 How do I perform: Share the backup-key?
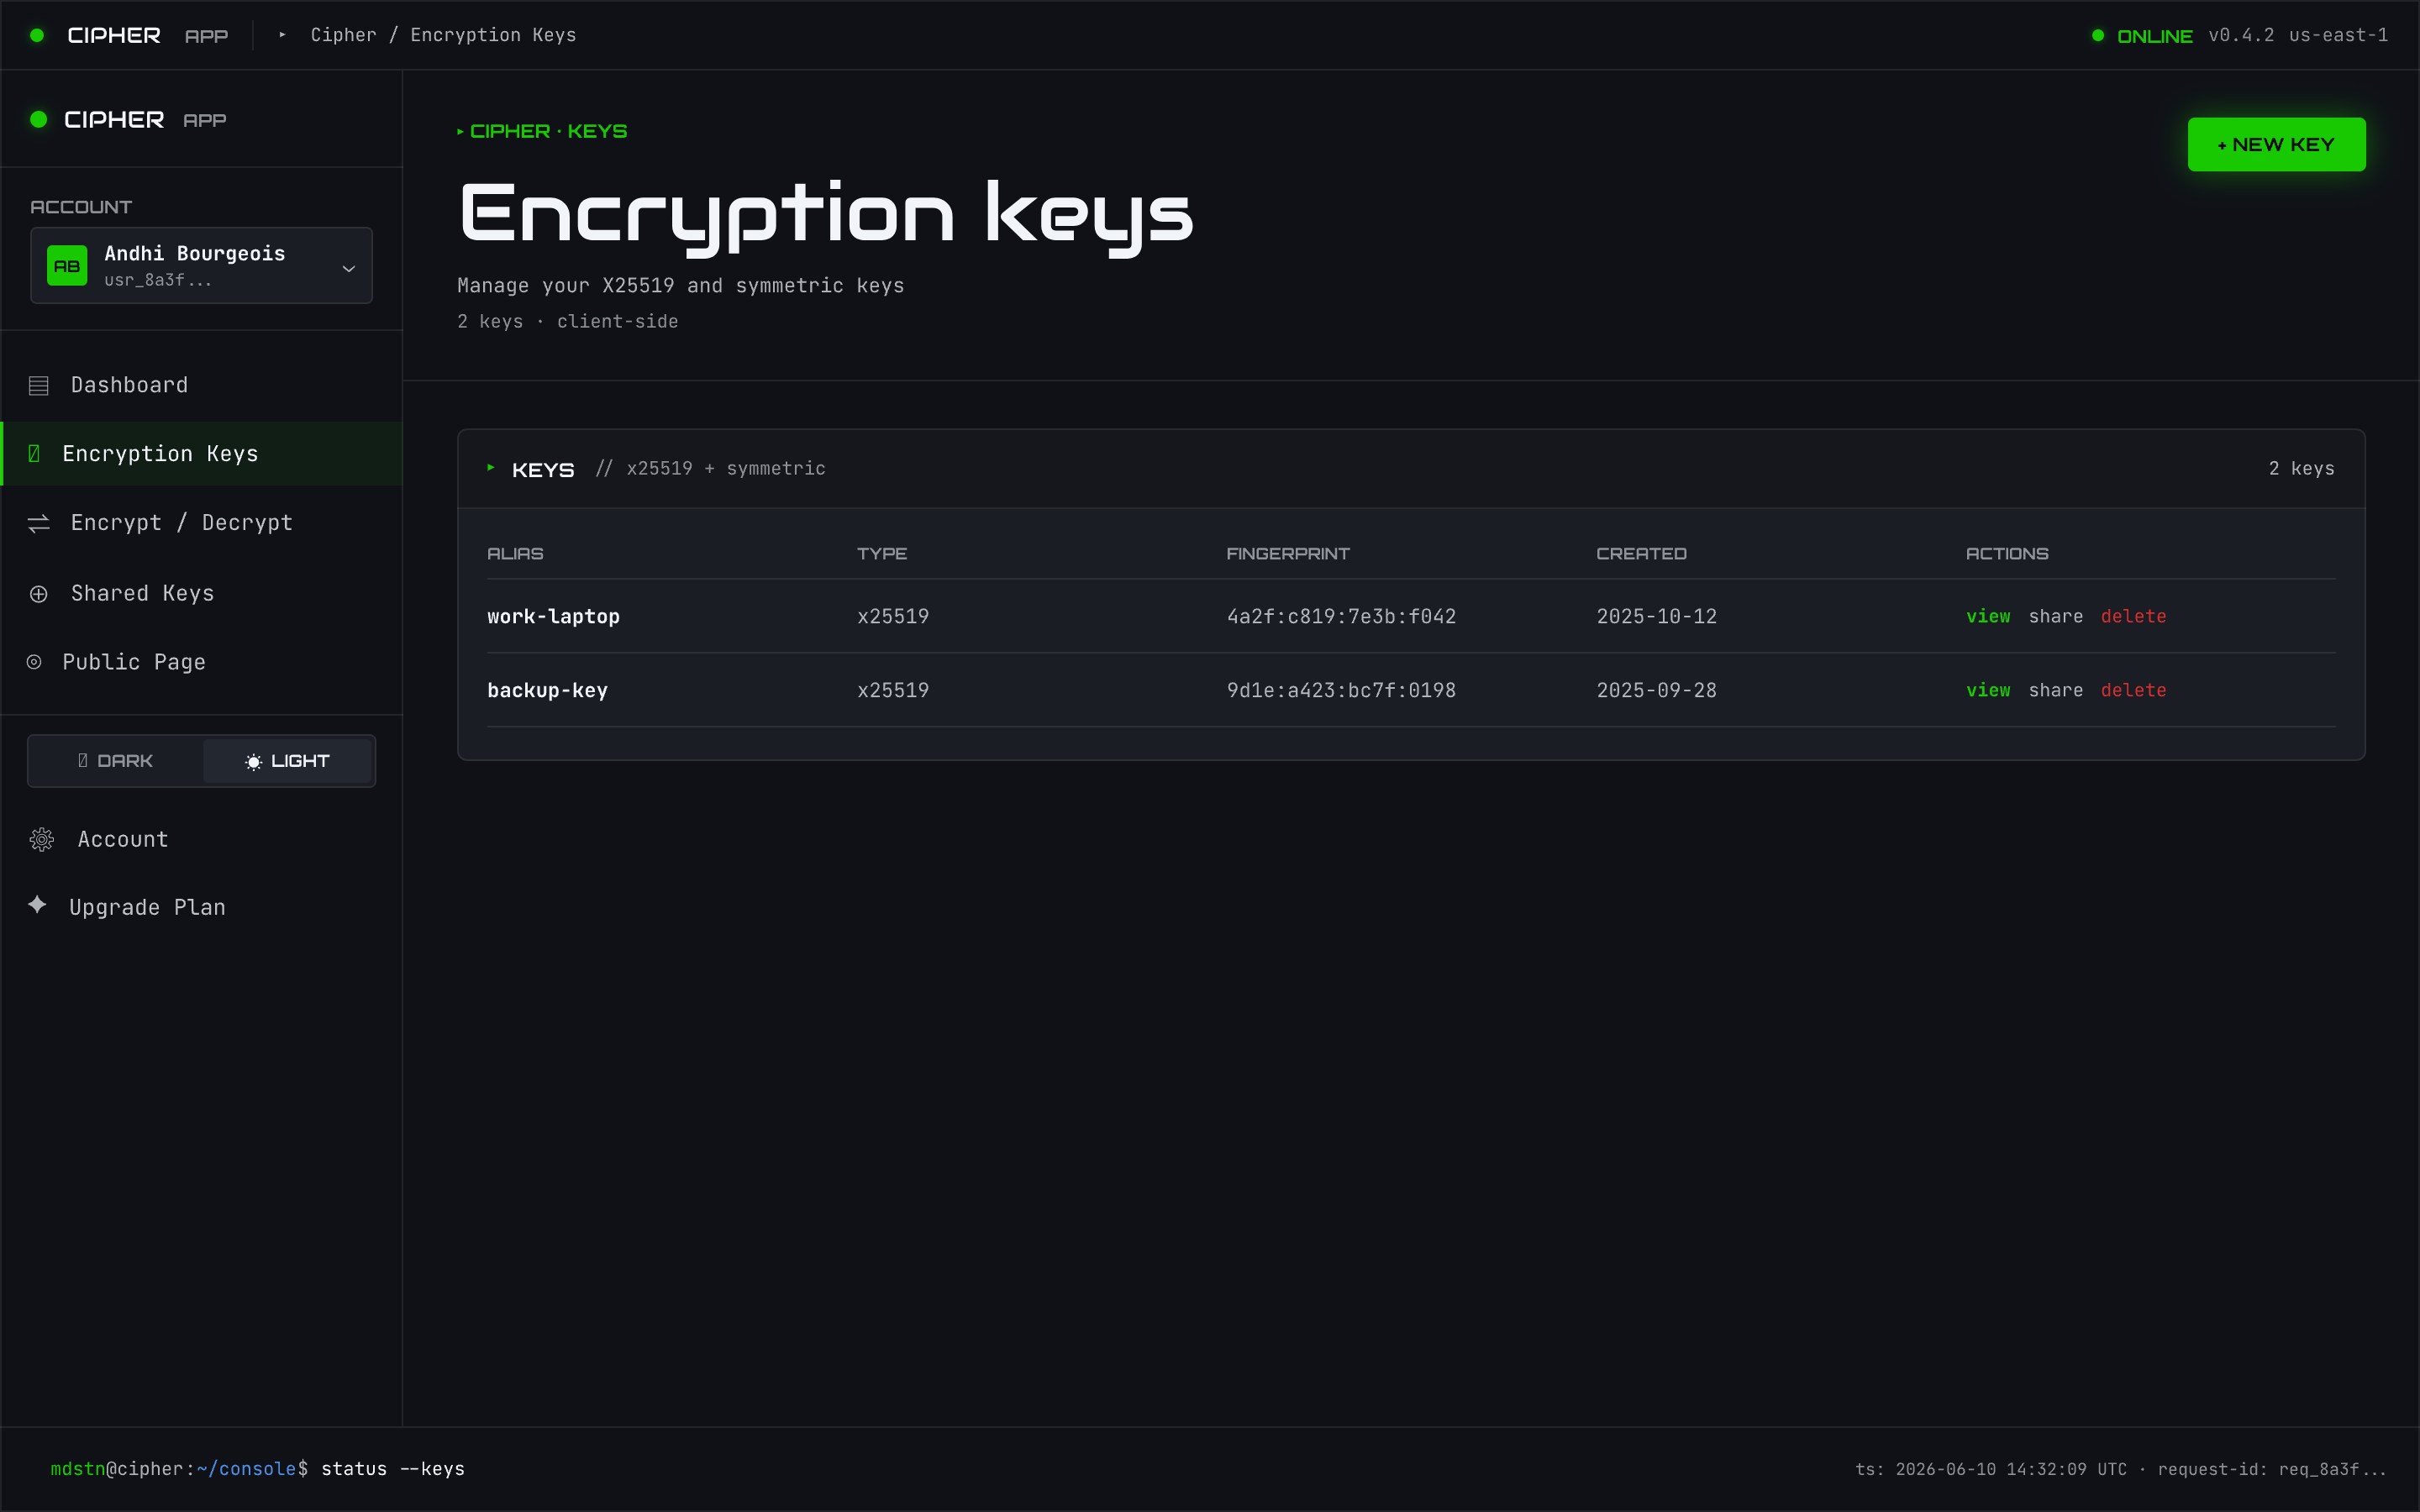(x=2056, y=690)
